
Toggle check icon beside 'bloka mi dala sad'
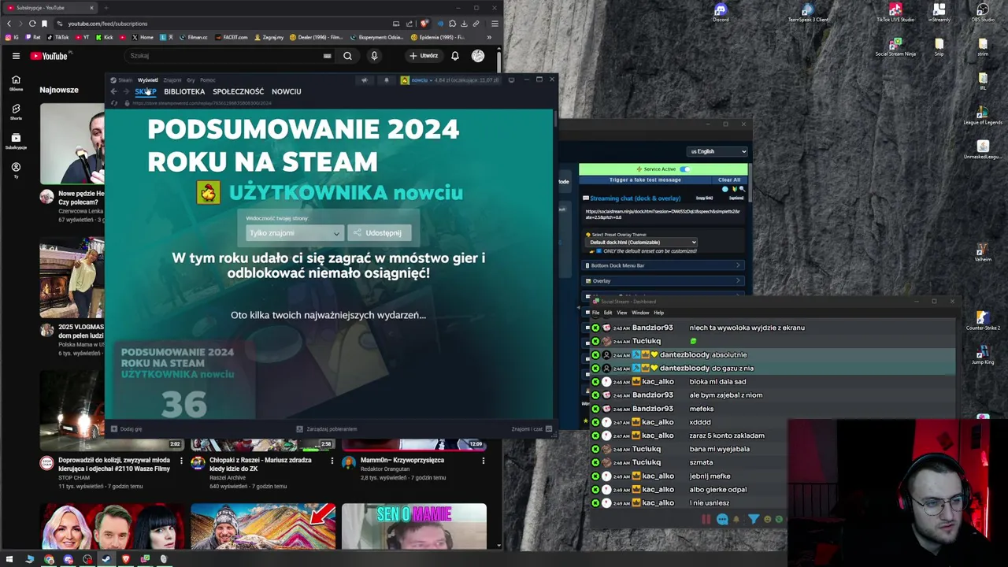(595, 382)
